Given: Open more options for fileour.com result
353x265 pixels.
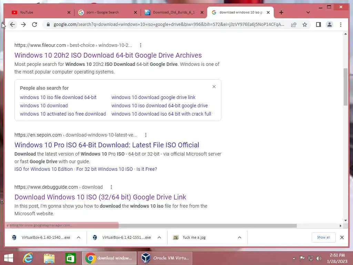Looking at the screenshot, I should [x=141, y=45].
